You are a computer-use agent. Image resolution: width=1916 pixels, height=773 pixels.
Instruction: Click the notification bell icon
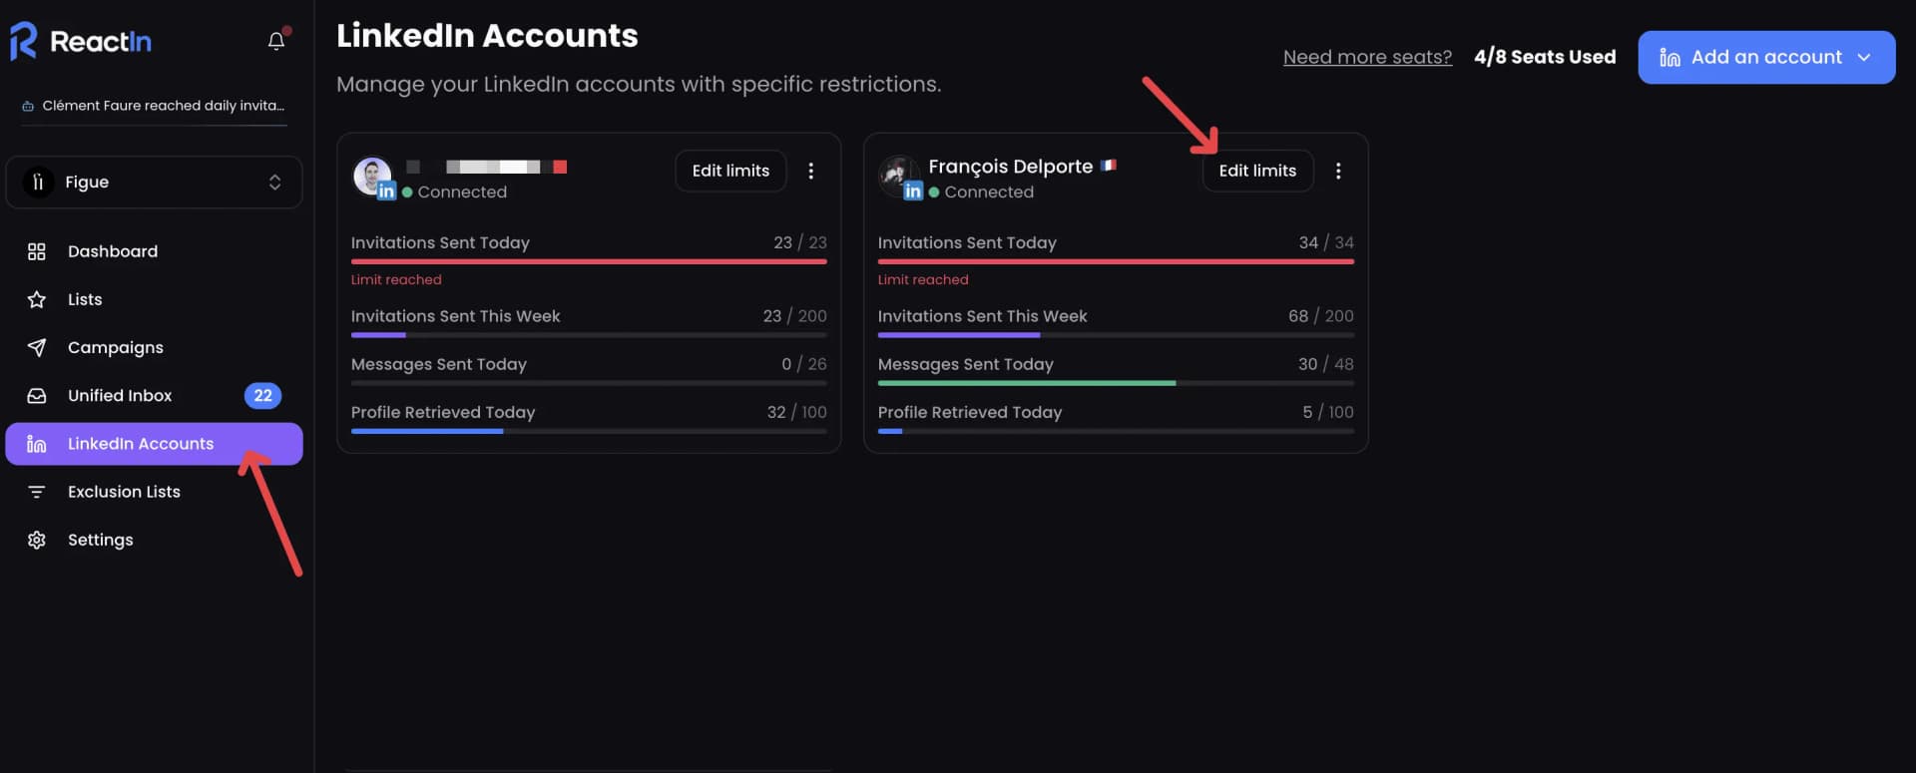point(276,41)
